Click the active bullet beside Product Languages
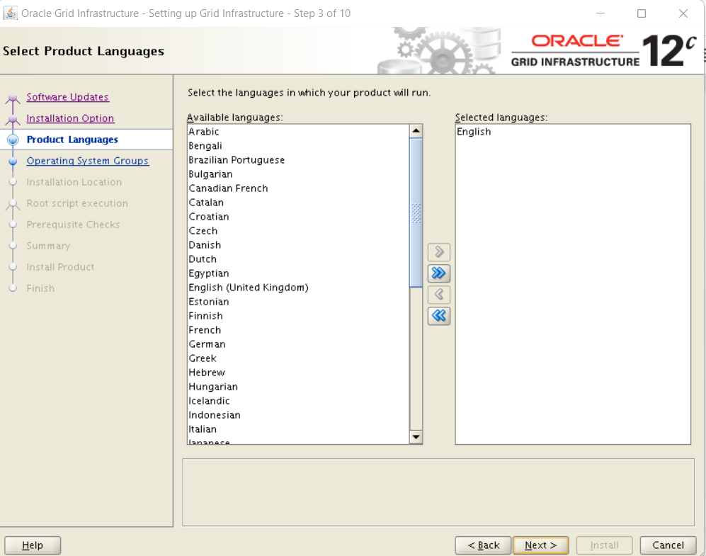 [13, 140]
